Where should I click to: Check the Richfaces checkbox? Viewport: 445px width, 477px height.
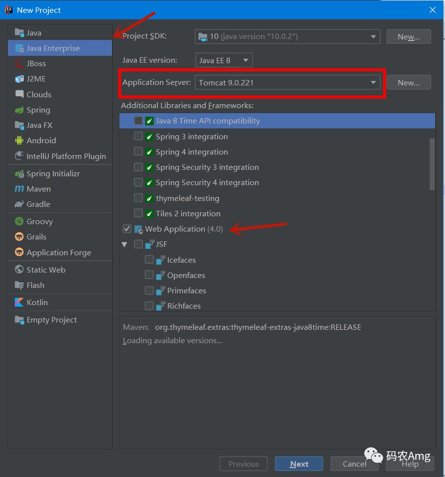click(x=149, y=306)
